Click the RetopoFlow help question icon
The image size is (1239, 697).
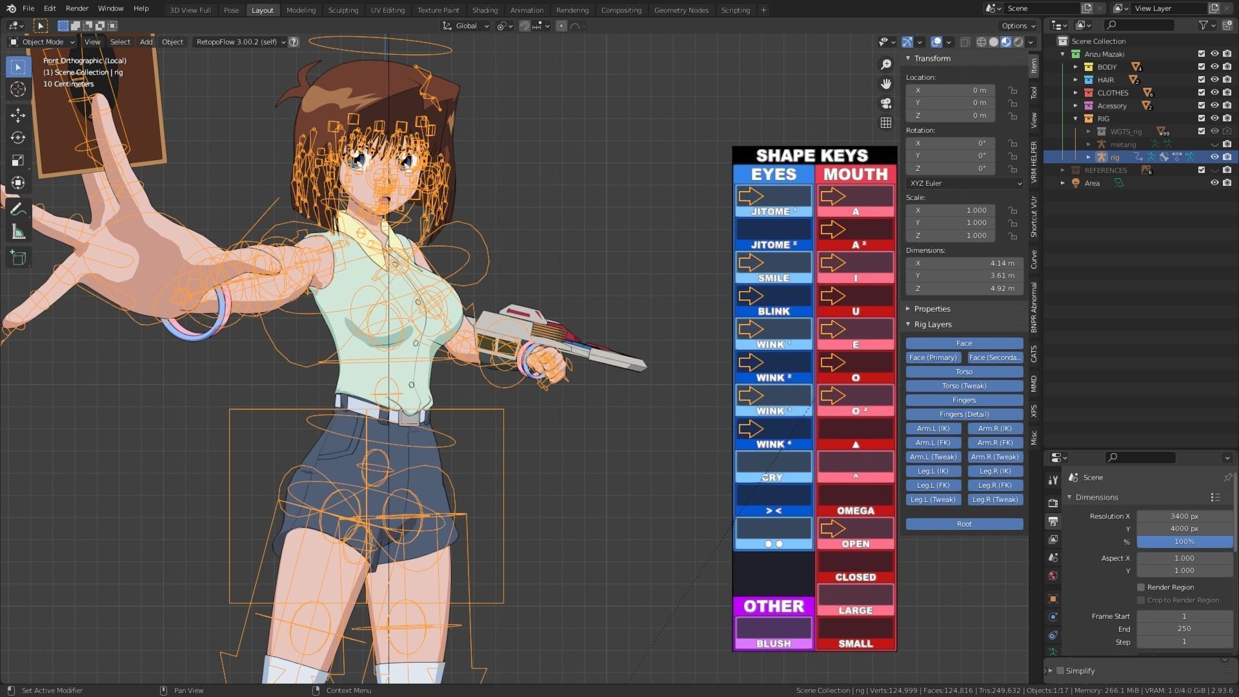point(294,42)
